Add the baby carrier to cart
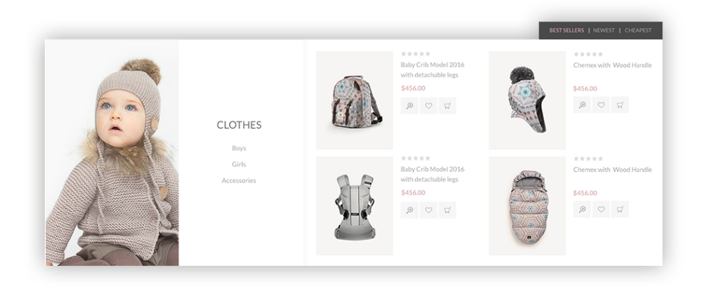Image resolution: width=712 pixels, height=295 pixels. [x=447, y=210]
